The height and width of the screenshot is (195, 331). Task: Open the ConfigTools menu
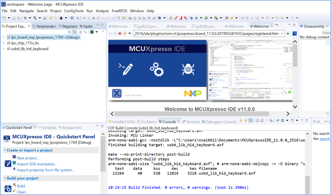[x=74, y=11]
